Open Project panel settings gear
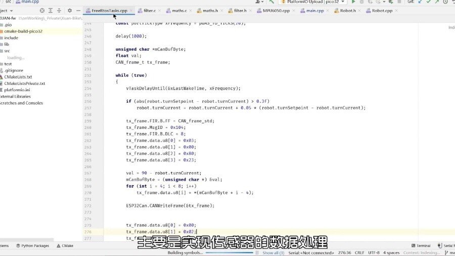 [x=68, y=11]
